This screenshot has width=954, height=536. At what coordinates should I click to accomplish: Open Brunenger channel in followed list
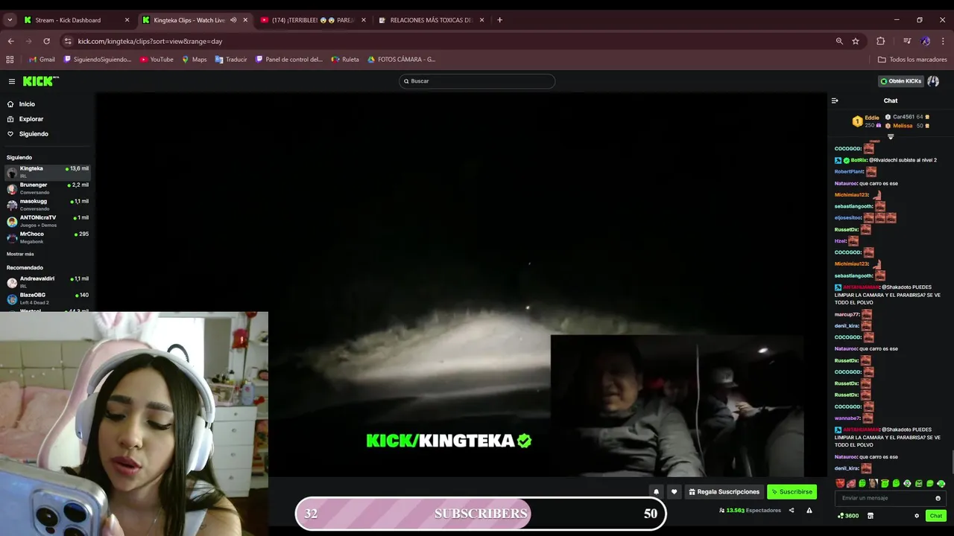click(x=48, y=188)
